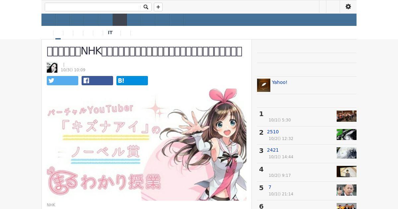398x209 pixels.
Task: Click the NHK caption below image
Action: (x=51, y=205)
